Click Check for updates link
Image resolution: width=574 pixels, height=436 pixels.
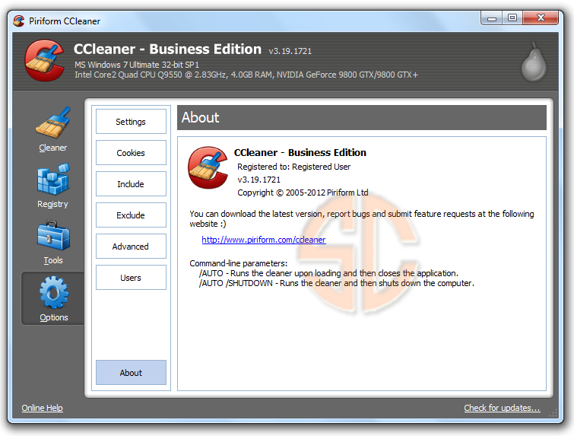tap(502, 408)
